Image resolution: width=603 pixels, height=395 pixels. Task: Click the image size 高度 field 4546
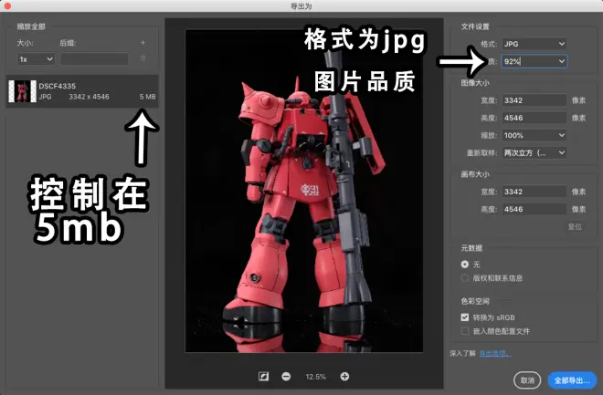(x=534, y=118)
